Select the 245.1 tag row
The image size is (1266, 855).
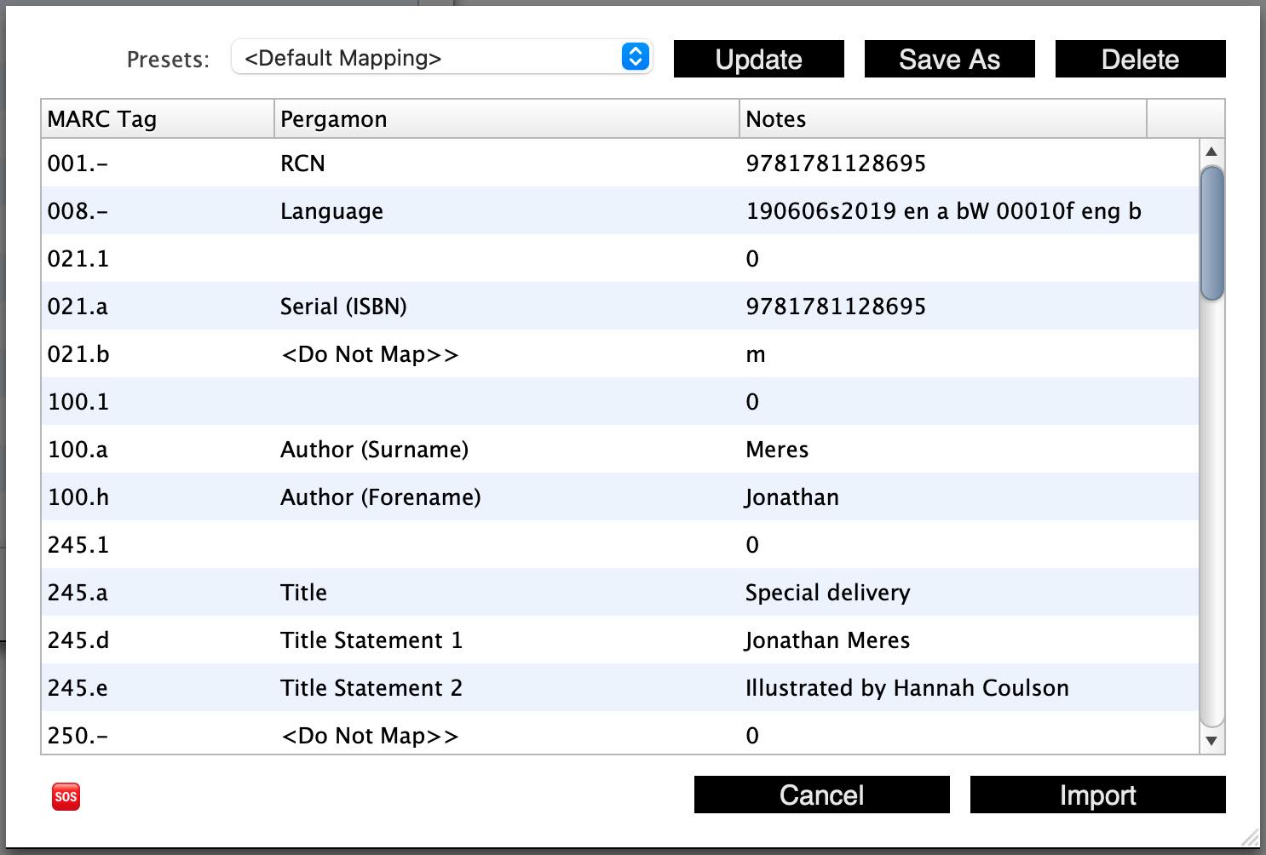(620, 545)
